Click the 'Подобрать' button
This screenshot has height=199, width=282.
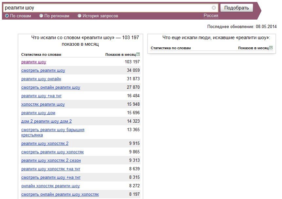(237, 8)
